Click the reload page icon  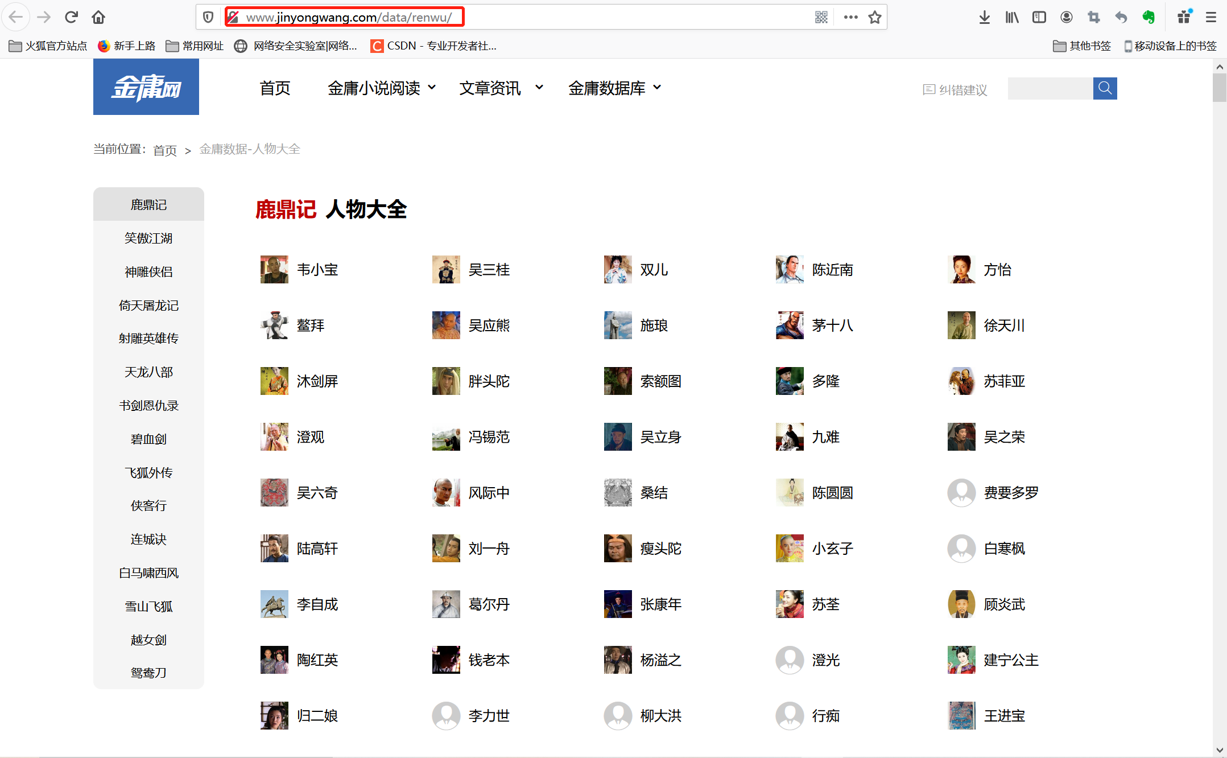click(71, 17)
